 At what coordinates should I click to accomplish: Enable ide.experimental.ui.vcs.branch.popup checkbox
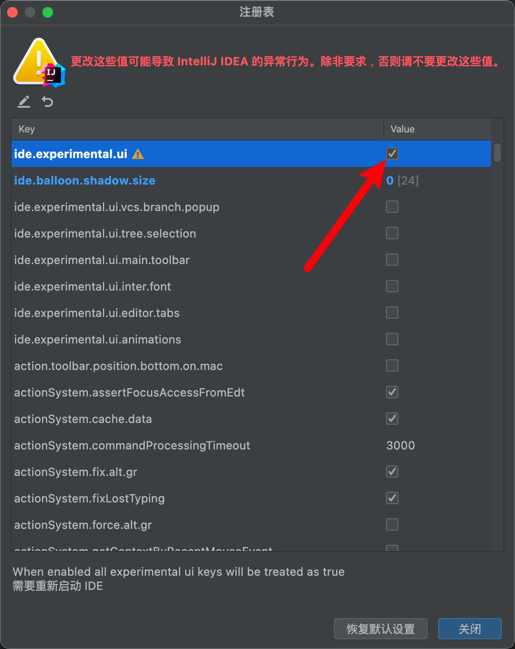[x=392, y=207]
